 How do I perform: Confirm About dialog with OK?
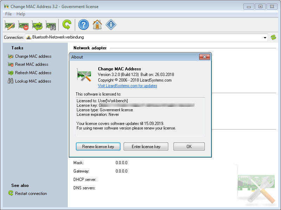point(189,147)
